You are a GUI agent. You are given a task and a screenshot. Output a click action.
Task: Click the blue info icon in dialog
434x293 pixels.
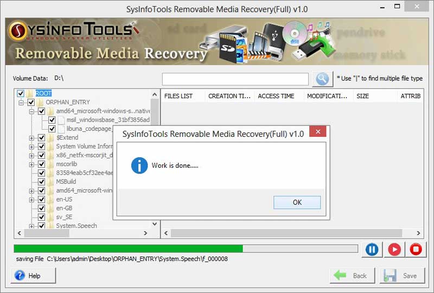click(x=139, y=165)
